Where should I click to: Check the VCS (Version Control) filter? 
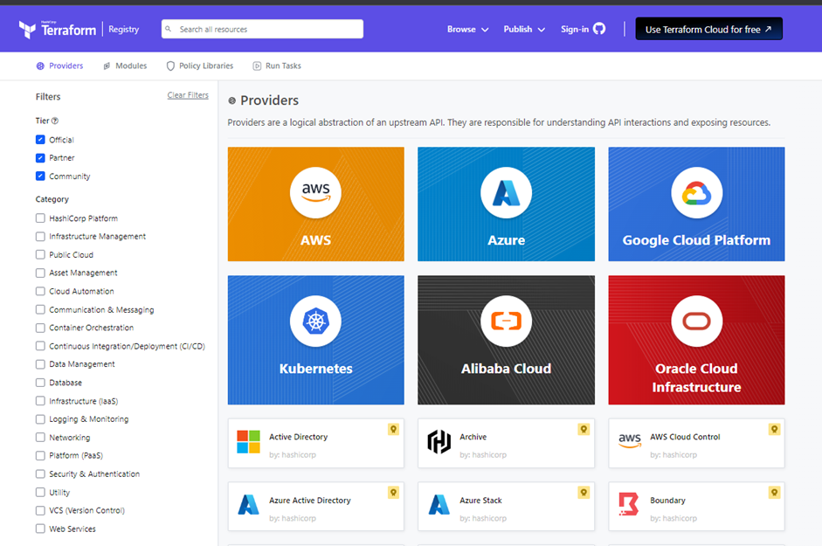pos(40,510)
